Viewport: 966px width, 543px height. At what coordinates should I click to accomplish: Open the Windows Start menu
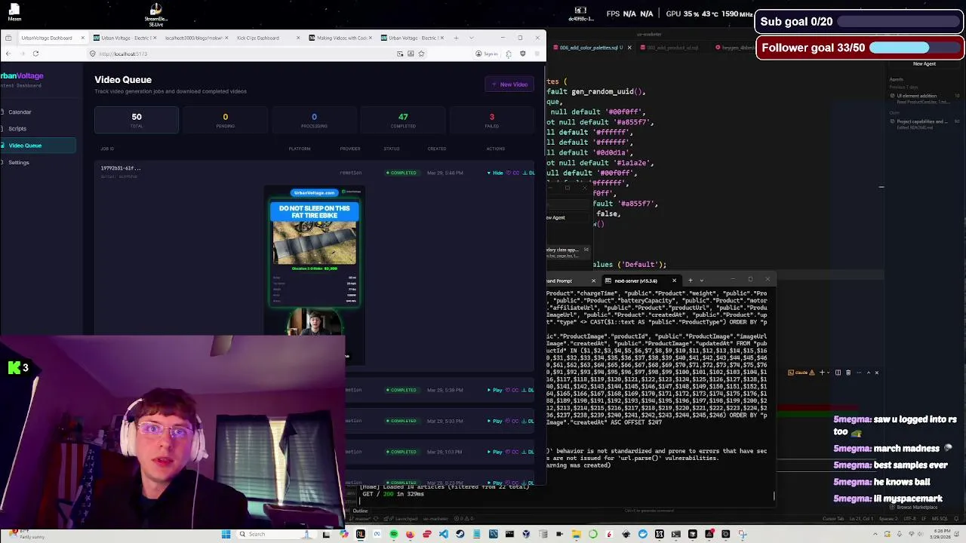click(x=226, y=534)
